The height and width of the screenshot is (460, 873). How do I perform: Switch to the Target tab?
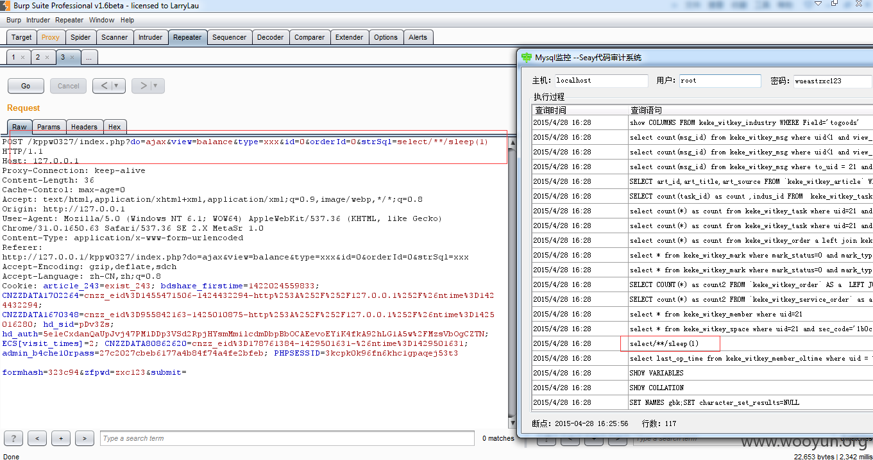(21, 37)
